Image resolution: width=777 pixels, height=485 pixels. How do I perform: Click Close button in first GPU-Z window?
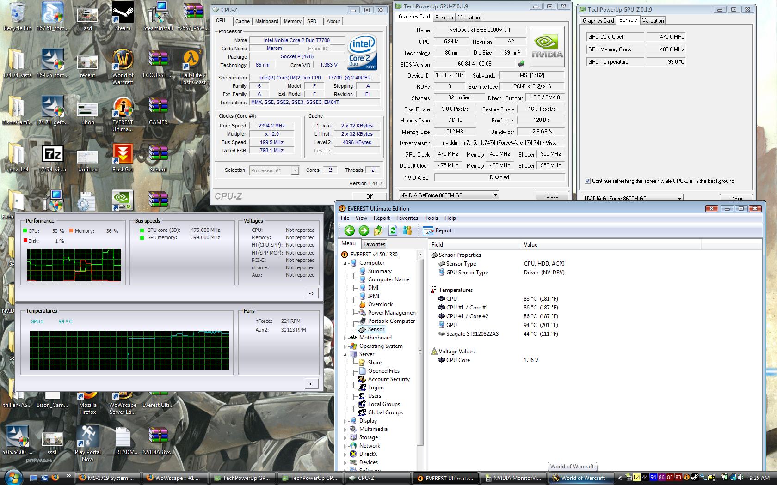(552, 195)
